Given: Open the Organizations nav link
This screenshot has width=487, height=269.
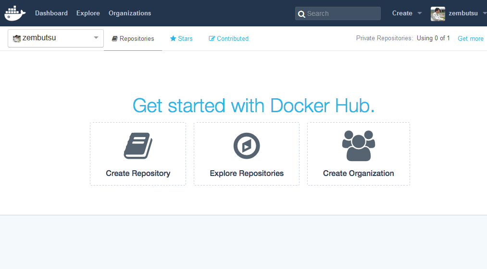Looking at the screenshot, I should point(130,13).
